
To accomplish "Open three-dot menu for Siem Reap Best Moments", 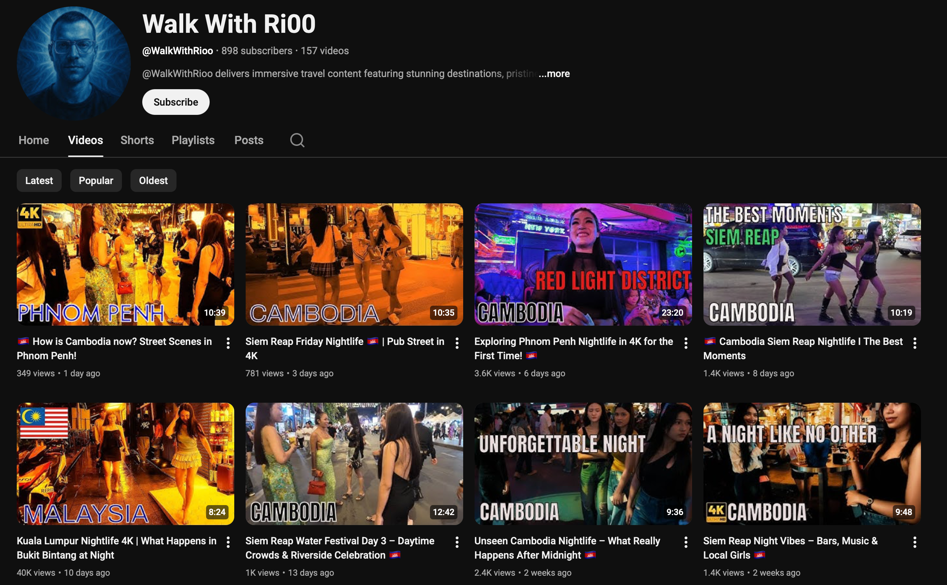I will point(915,343).
